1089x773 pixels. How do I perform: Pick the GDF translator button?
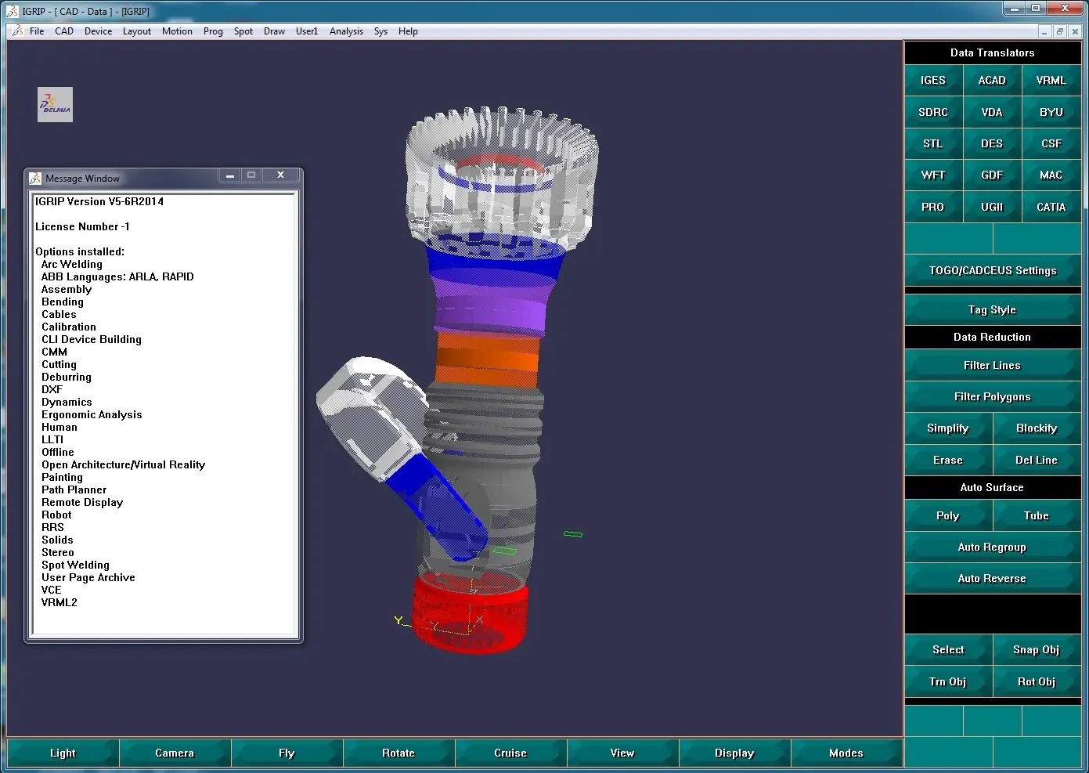click(992, 175)
